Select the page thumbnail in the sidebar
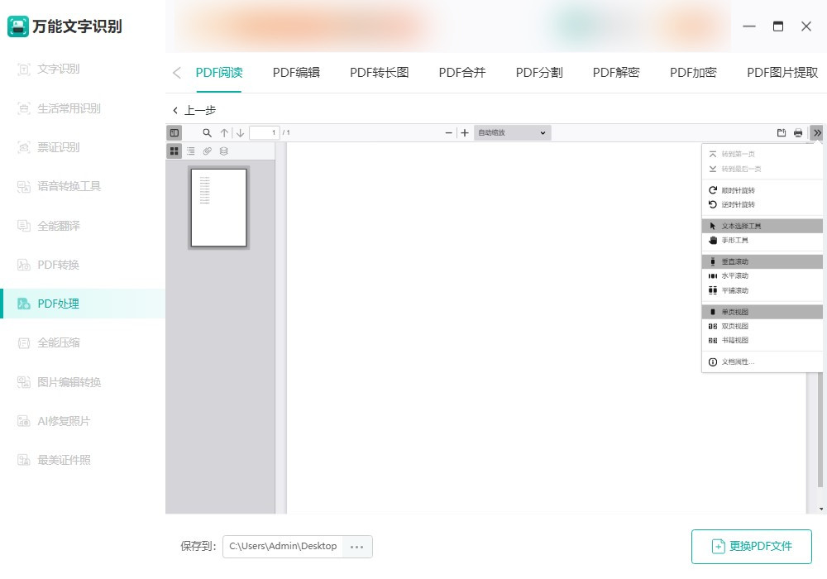827x579 pixels. [x=218, y=208]
